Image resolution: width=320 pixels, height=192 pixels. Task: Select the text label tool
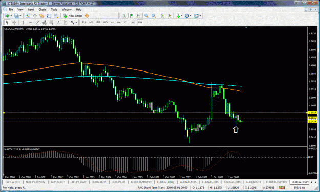[66, 22]
